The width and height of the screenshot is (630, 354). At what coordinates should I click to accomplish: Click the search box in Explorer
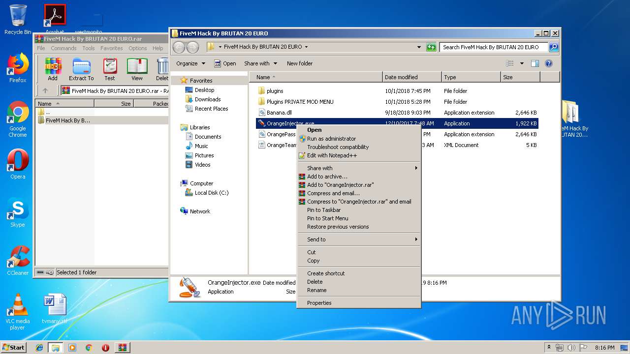[x=494, y=47]
